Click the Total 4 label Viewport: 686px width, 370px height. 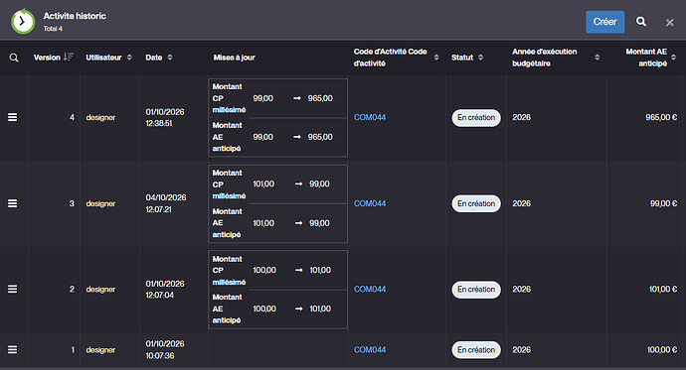(53, 29)
